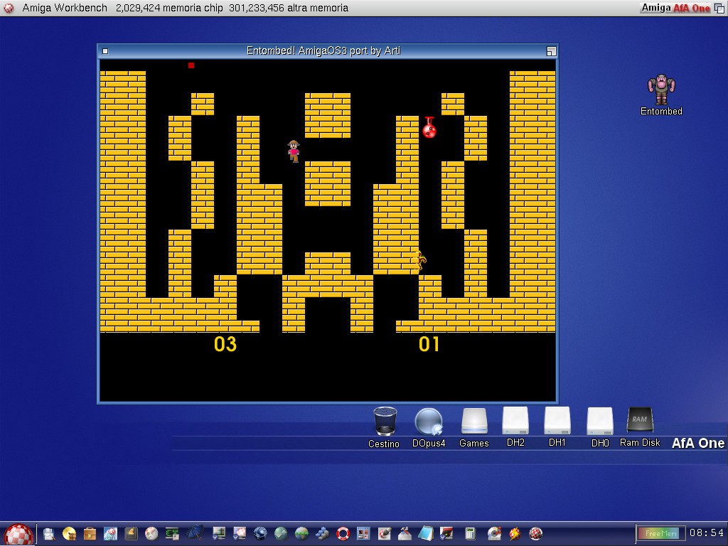The width and height of the screenshot is (728, 546).
Task: Open the DH2 disk icon
Action: pyautogui.click(x=515, y=421)
